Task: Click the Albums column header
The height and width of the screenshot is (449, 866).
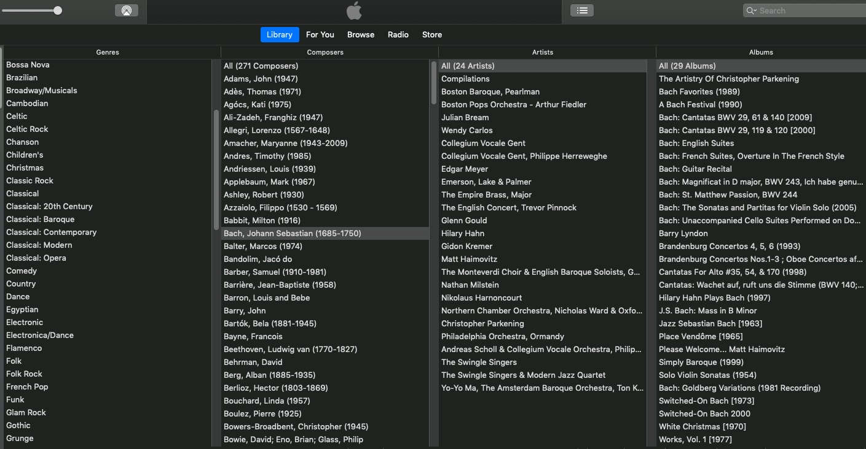Action: coord(761,52)
